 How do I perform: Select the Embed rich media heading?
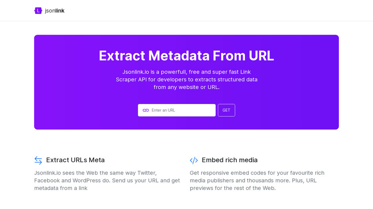tap(230, 160)
